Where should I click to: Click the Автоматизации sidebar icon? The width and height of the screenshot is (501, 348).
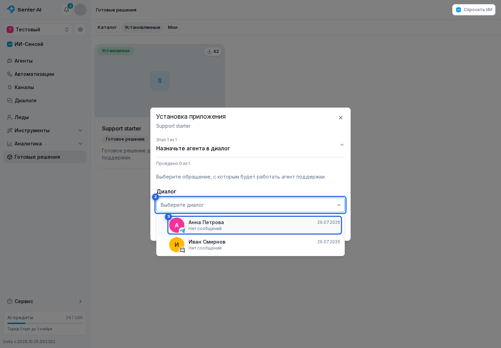(x=10, y=74)
